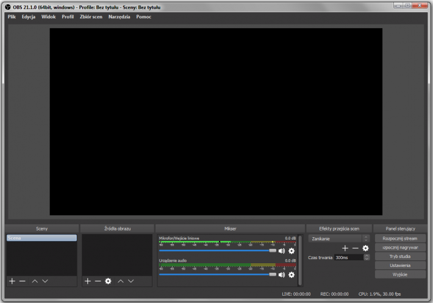This screenshot has height=303, width=433.
Task: Click the OBS logo in title bar
Action: coord(8,7)
